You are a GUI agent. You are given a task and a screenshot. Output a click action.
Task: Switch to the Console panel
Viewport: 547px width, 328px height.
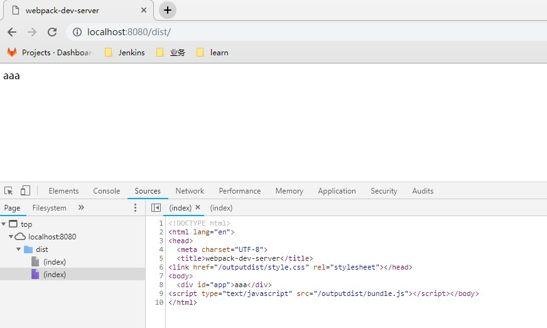click(106, 191)
